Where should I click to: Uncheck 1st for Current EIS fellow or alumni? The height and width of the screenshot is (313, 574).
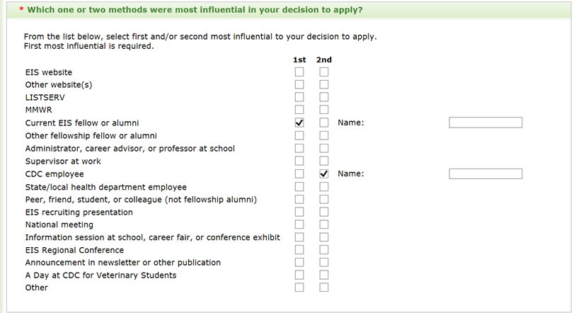click(x=299, y=123)
